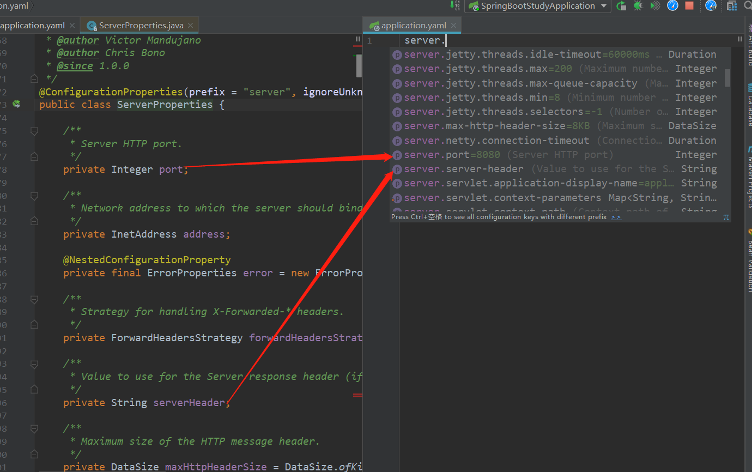Screen dimensions: 752x472
Task: Click the @ConfigurationProperties annotation
Action: point(111,92)
